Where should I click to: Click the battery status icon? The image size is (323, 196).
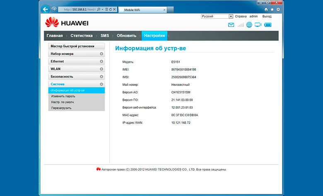[268, 25]
